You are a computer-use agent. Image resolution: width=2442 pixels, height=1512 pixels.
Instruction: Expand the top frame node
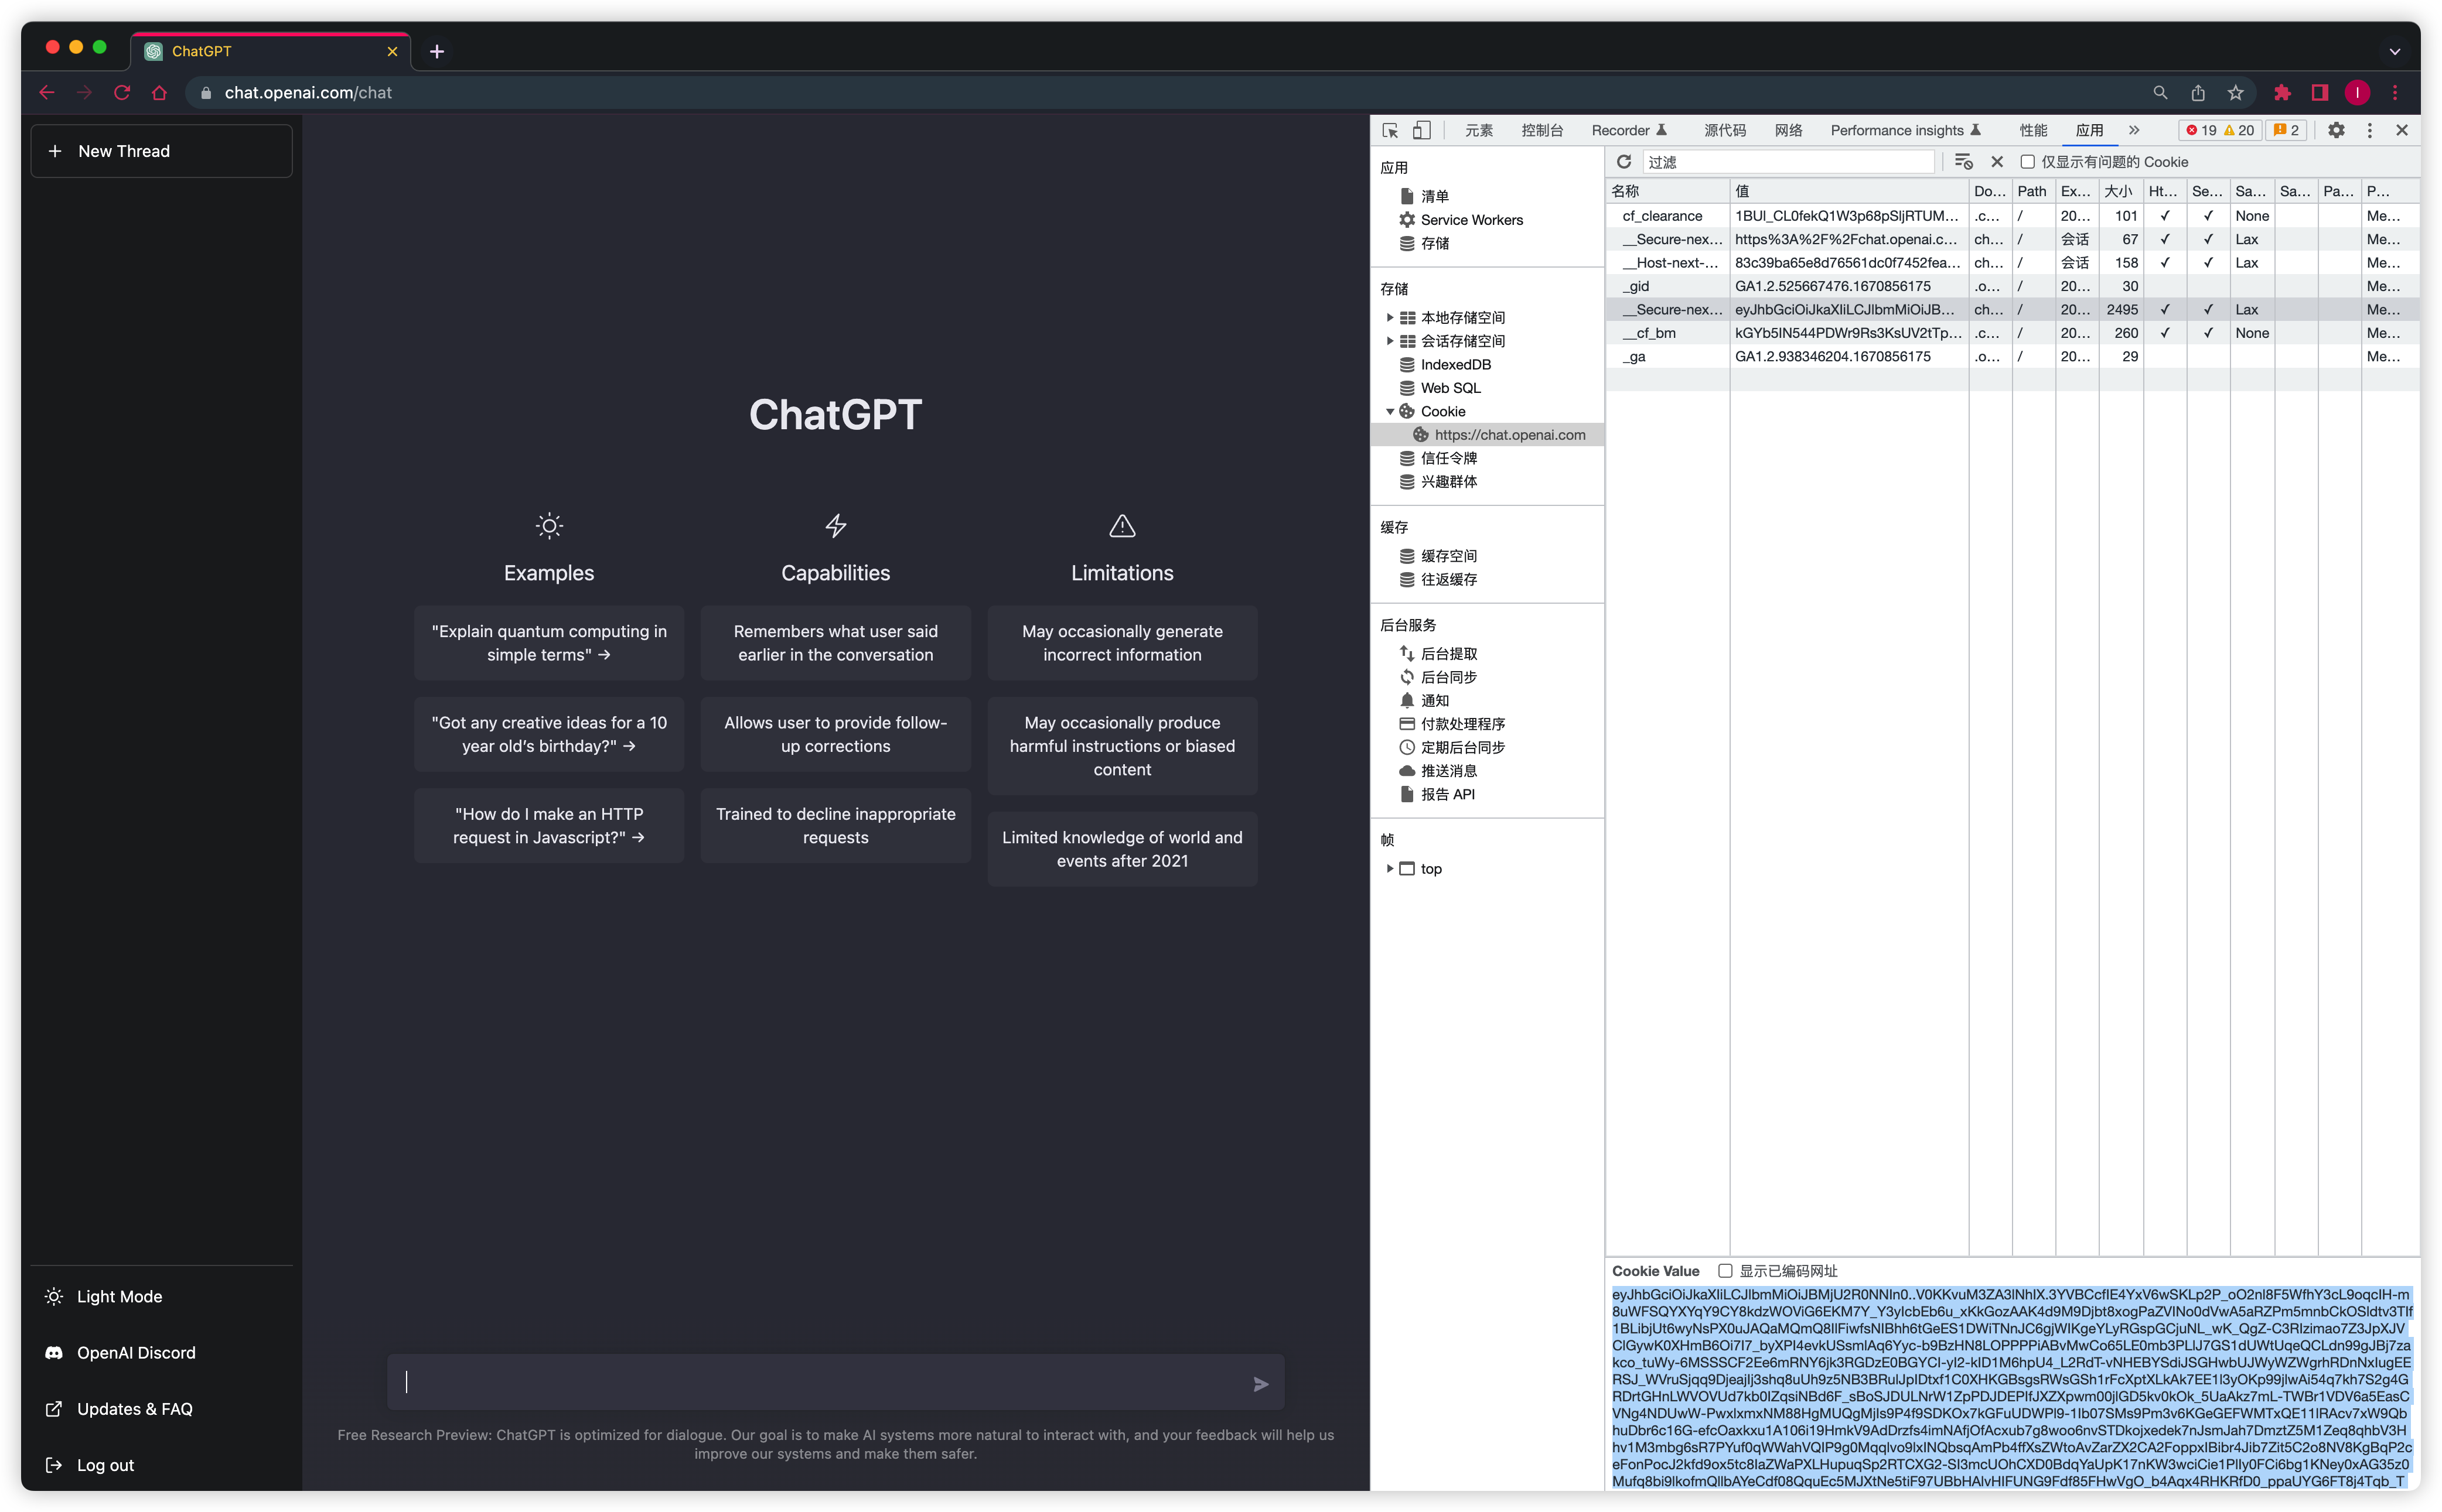(x=1390, y=869)
